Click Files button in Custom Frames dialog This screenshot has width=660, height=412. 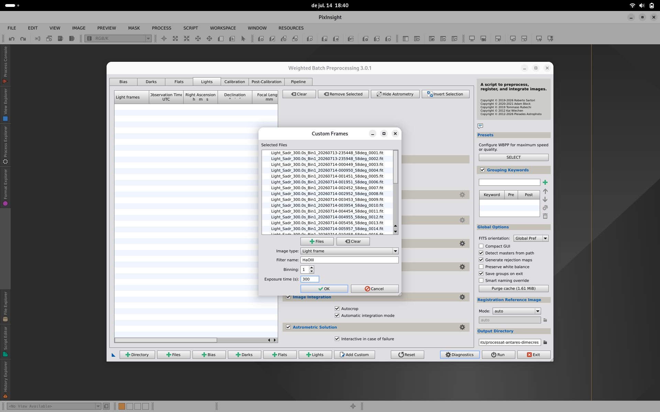[x=317, y=241]
